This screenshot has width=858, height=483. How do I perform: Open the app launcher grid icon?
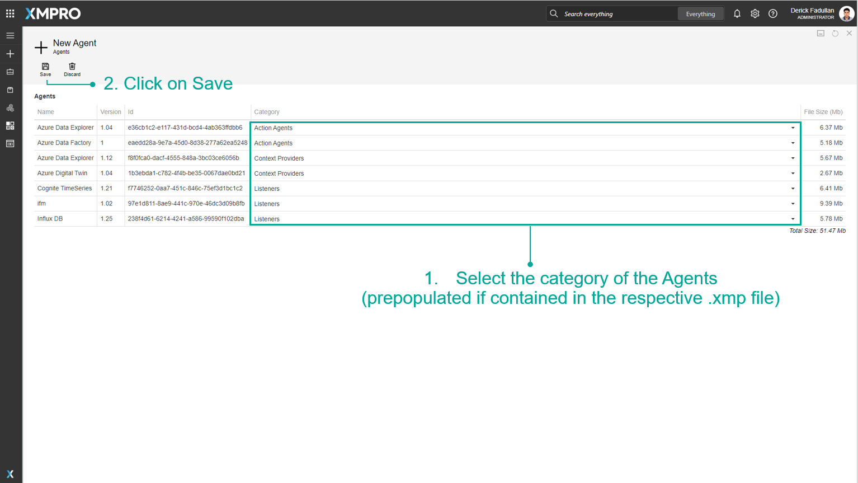tap(10, 13)
